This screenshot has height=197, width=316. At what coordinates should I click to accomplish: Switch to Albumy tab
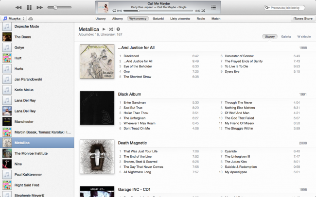point(118,18)
